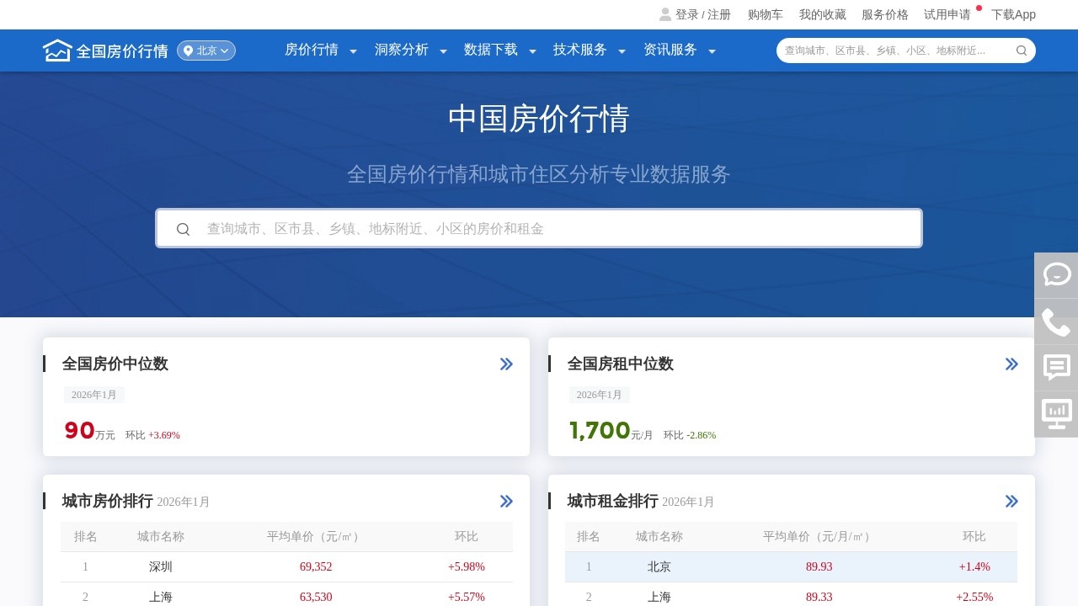Click the 2026年1月 date tag under 全国房租中位数
Viewport: 1078px width, 606px height.
[x=599, y=394]
